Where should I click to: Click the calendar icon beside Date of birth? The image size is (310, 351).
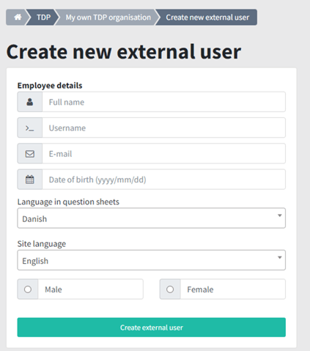click(30, 180)
